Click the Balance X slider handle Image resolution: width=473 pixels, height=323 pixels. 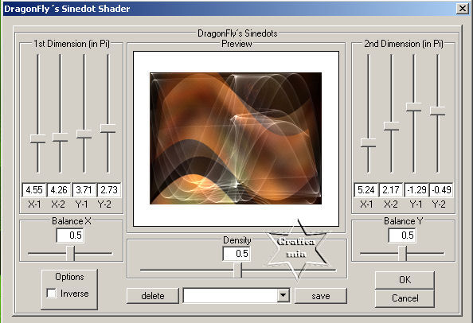[x=70, y=254]
